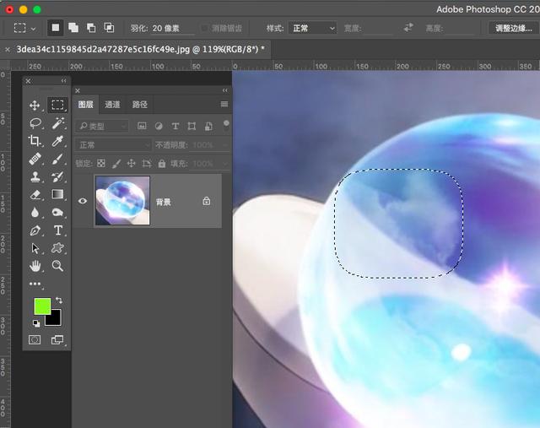Collapse the Layers panel with double arrows
The width and height of the screenshot is (540, 428).
(225, 90)
